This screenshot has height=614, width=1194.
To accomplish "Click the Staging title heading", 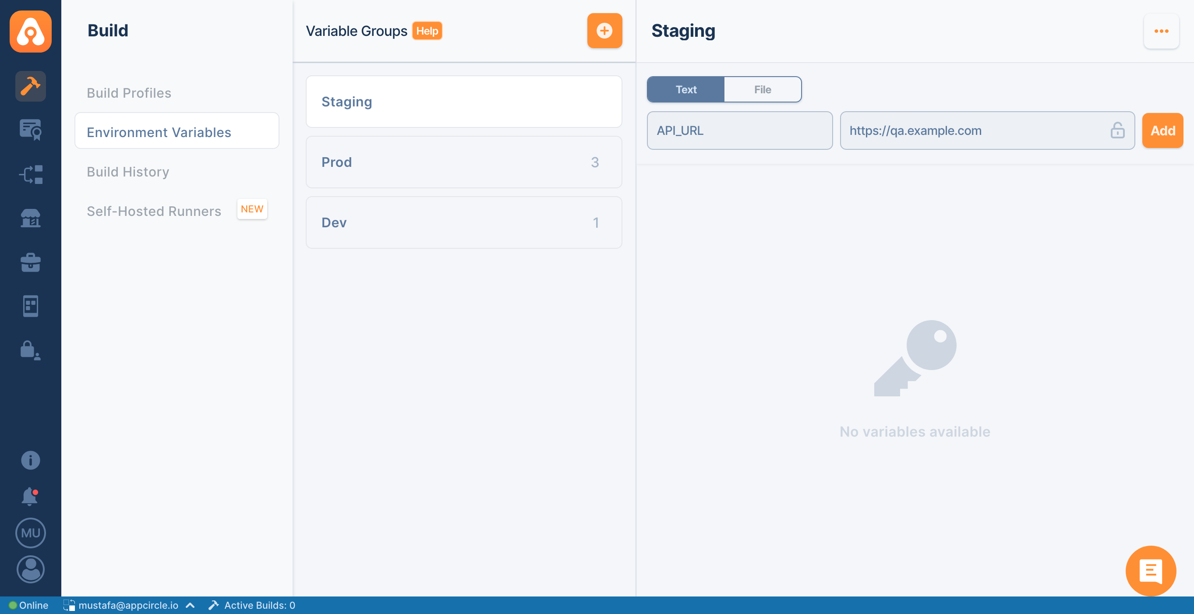I will tap(683, 31).
